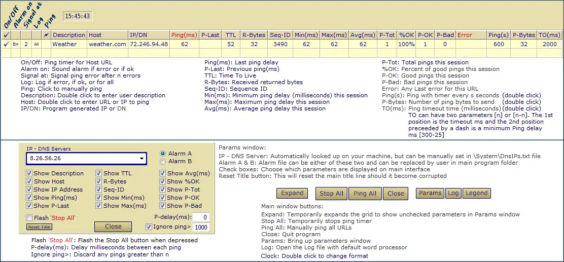Viewport: 564px width, 262px height.
Task: Click the Expand button
Action: click(292, 193)
